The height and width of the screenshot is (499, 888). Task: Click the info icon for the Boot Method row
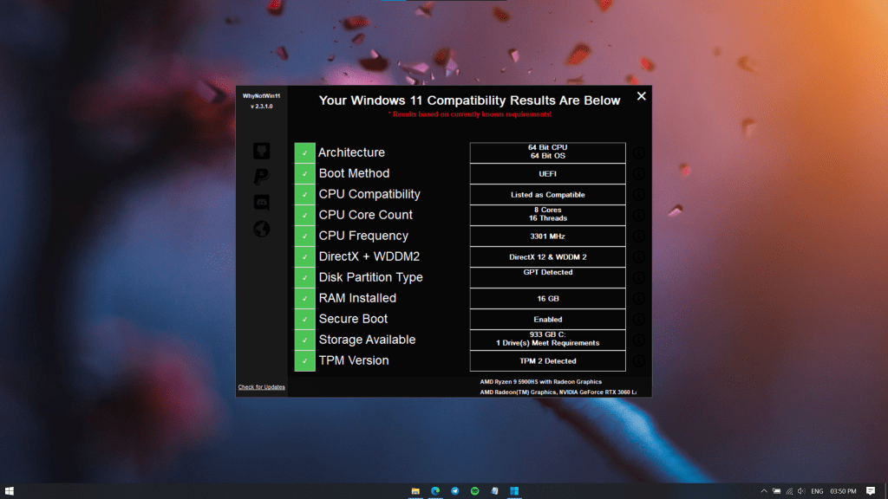point(639,173)
